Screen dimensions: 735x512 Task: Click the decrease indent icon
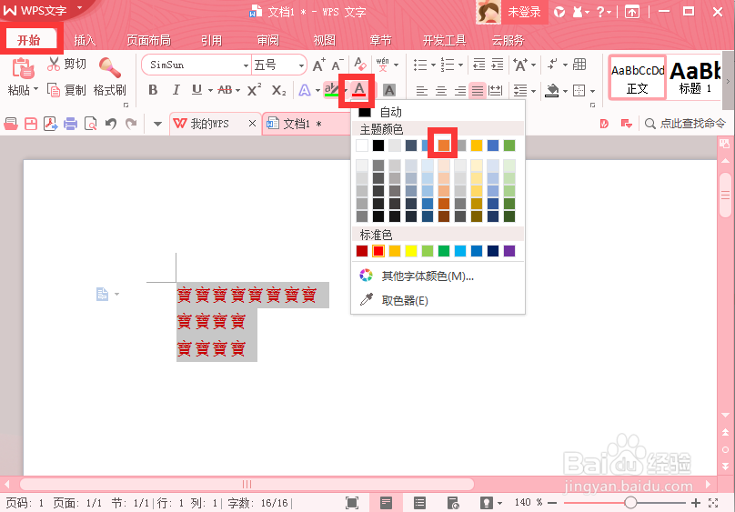click(x=479, y=65)
